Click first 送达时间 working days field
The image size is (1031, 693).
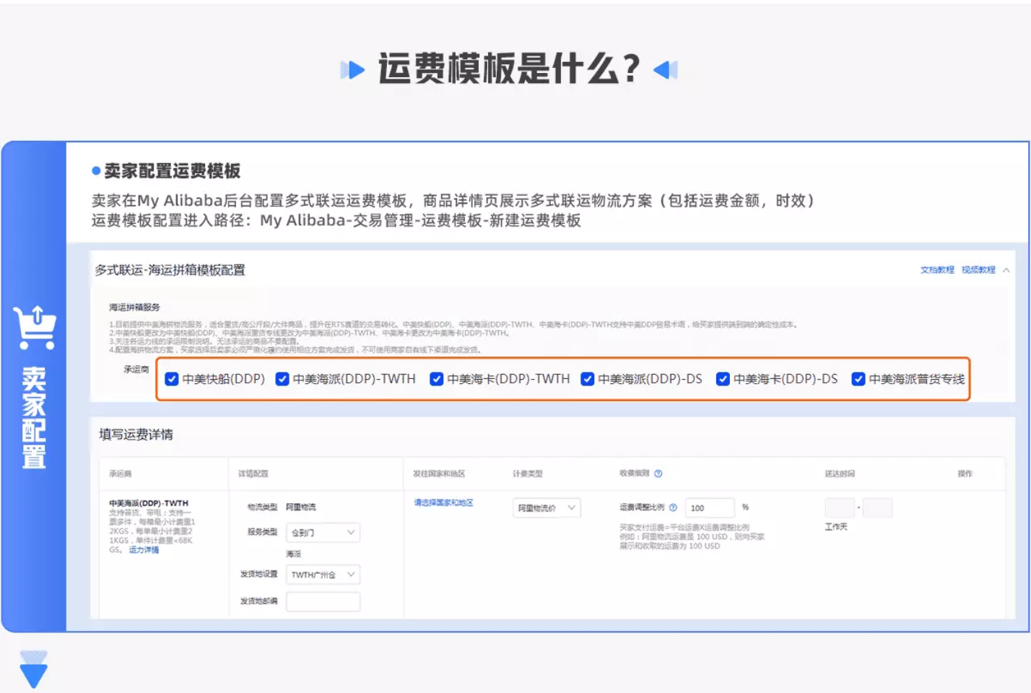tap(840, 508)
